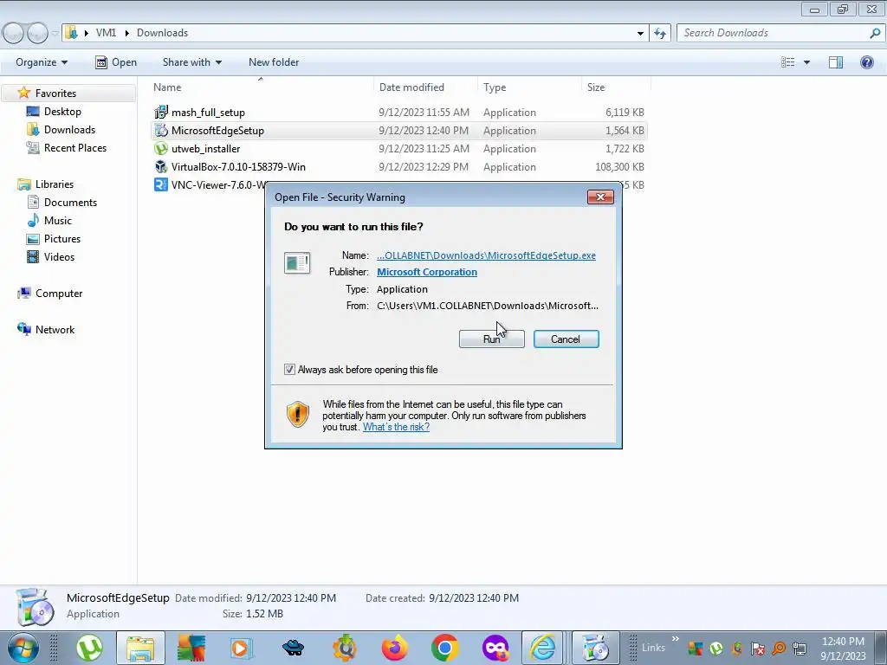Open address bar history dropdown

point(640,33)
